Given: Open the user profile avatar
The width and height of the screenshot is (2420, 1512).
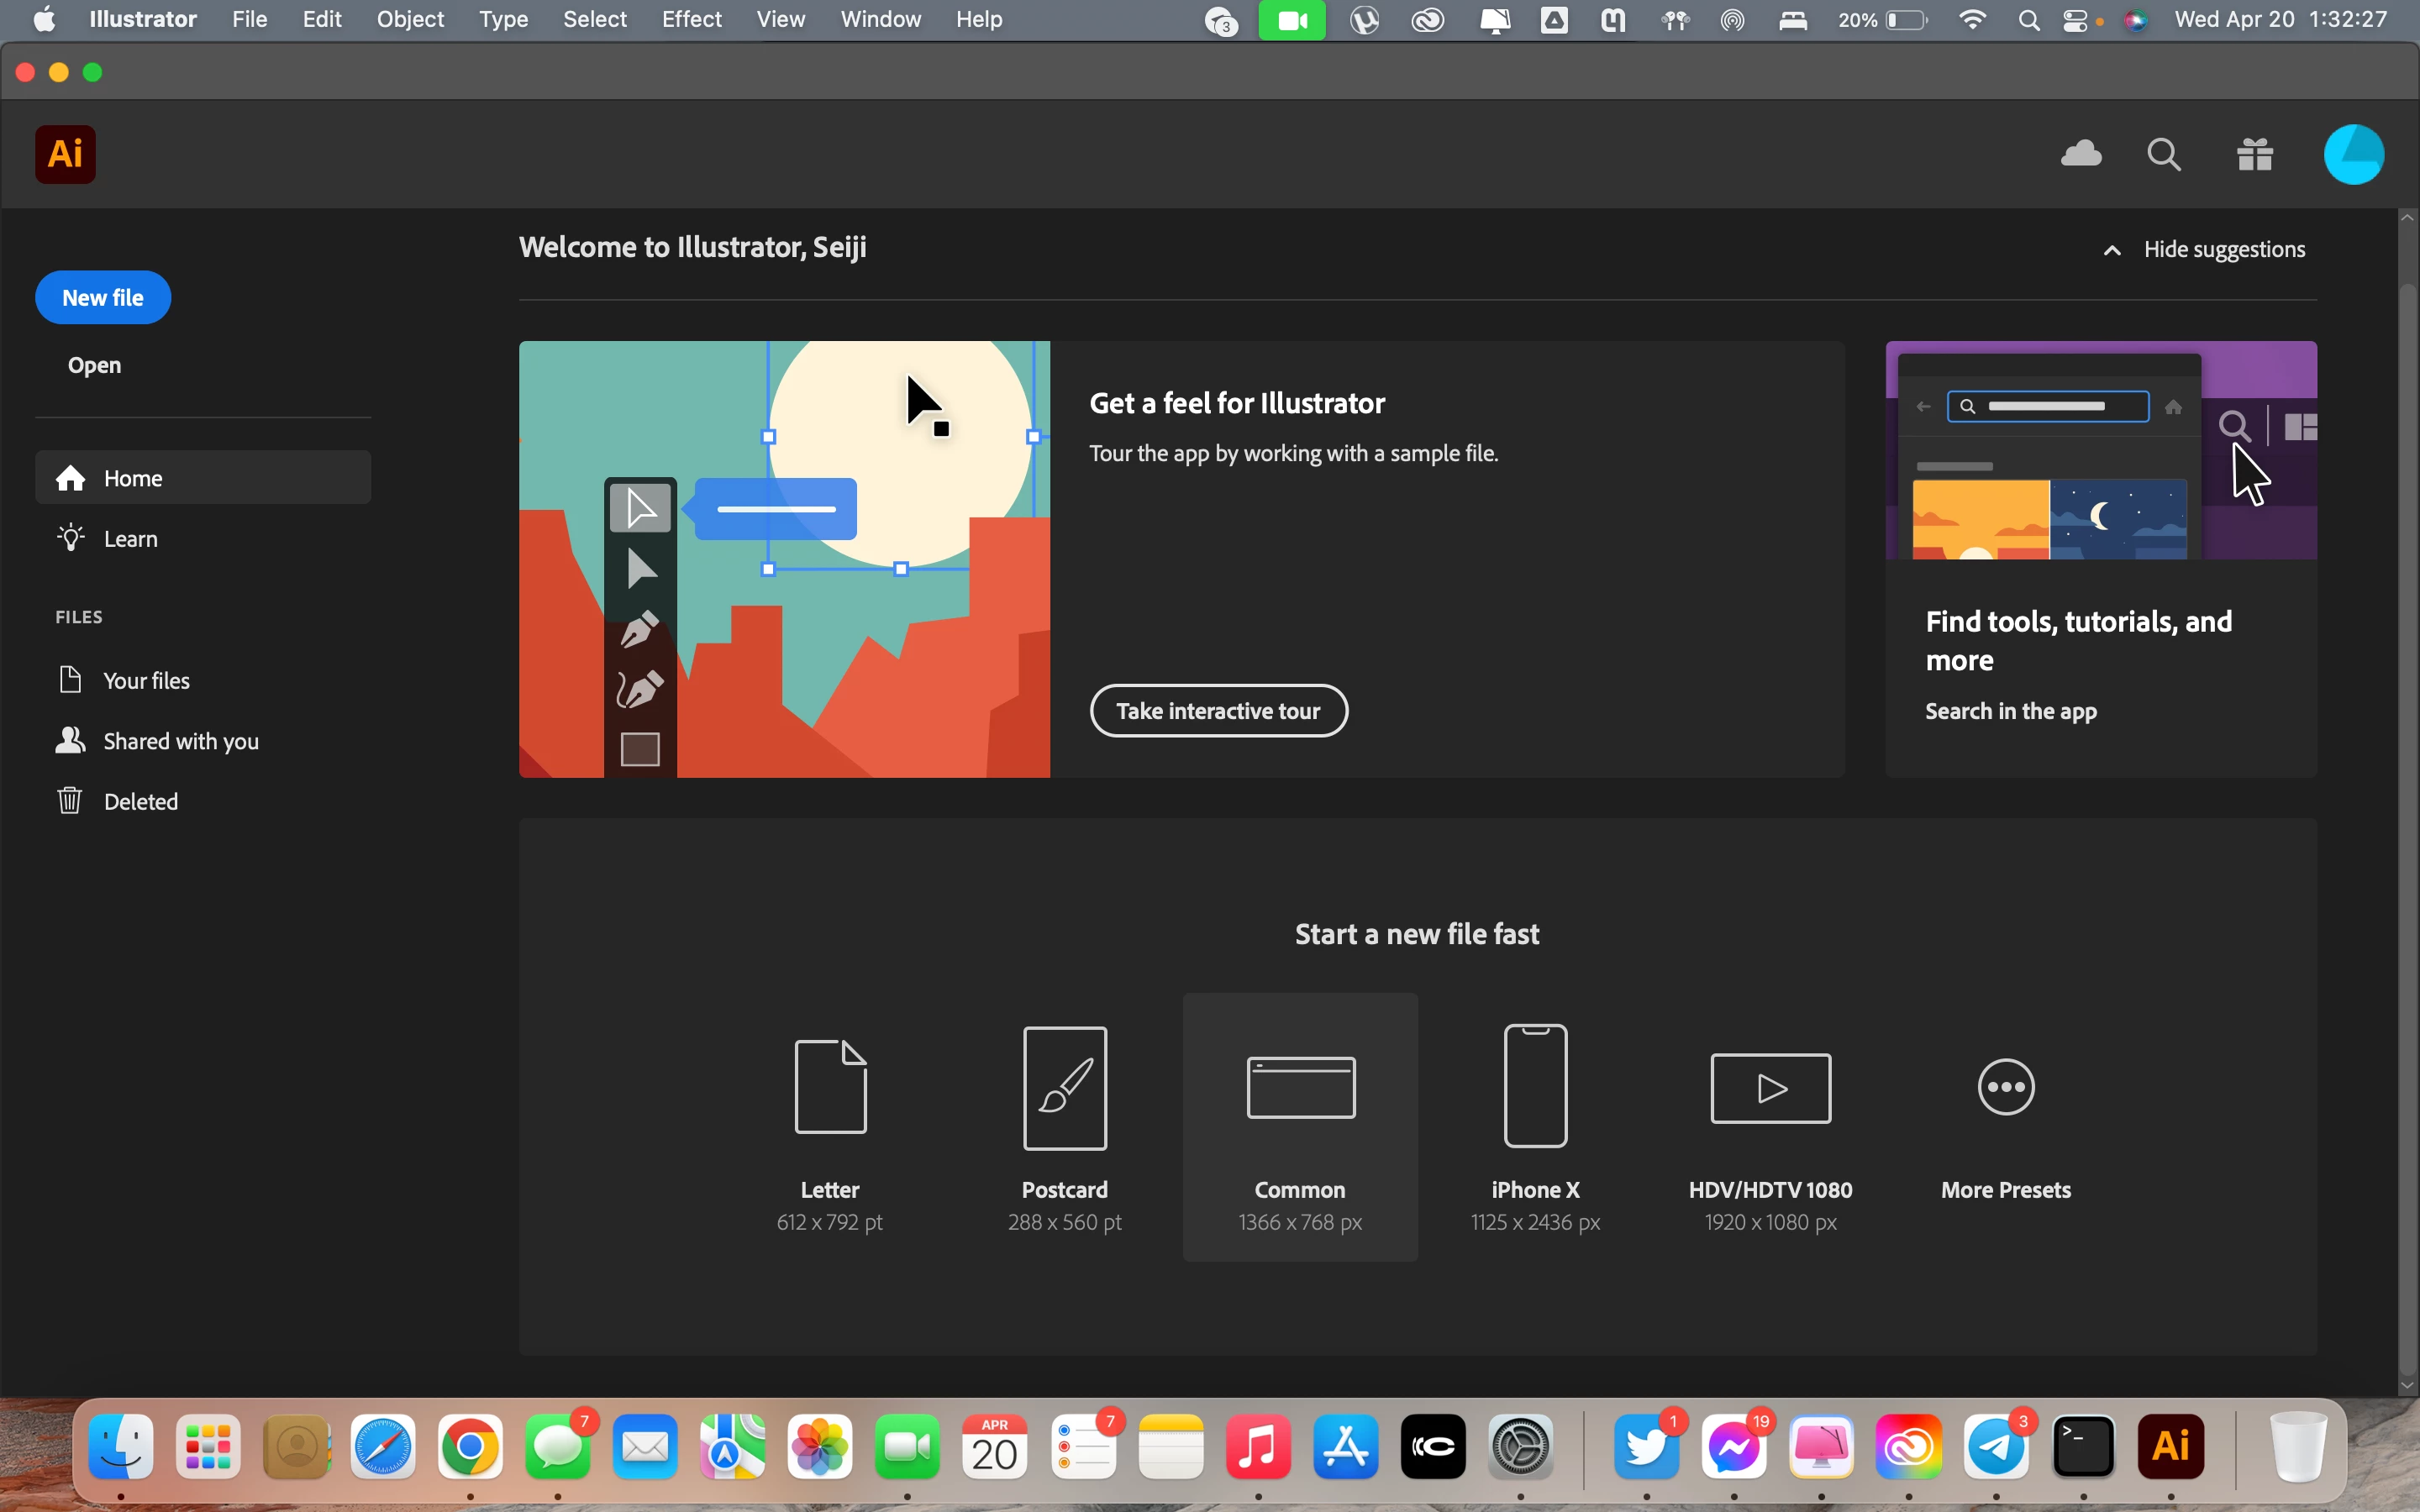Looking at the screenshot, I should (x=2353, y=154).
